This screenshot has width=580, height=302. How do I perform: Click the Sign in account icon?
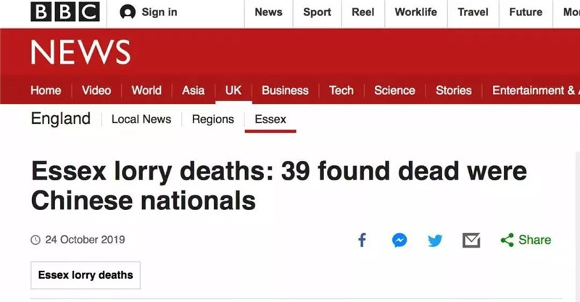point(128,12)
